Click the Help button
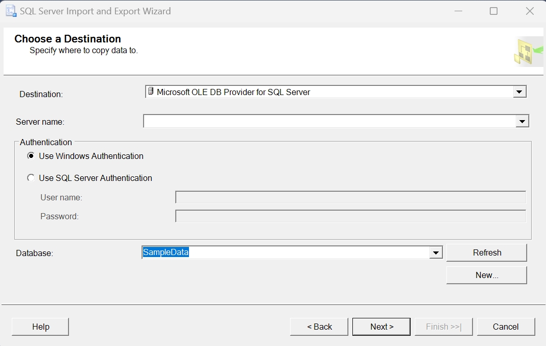546x346 pixels. (40, 327)
